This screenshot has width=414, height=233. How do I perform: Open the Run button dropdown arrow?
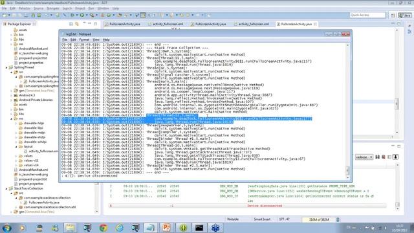point(86,16)
